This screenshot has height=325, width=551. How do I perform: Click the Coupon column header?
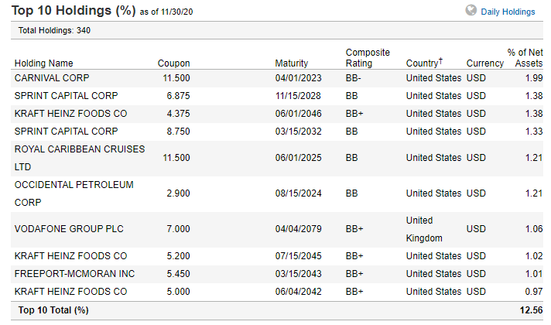coord(173,63)
